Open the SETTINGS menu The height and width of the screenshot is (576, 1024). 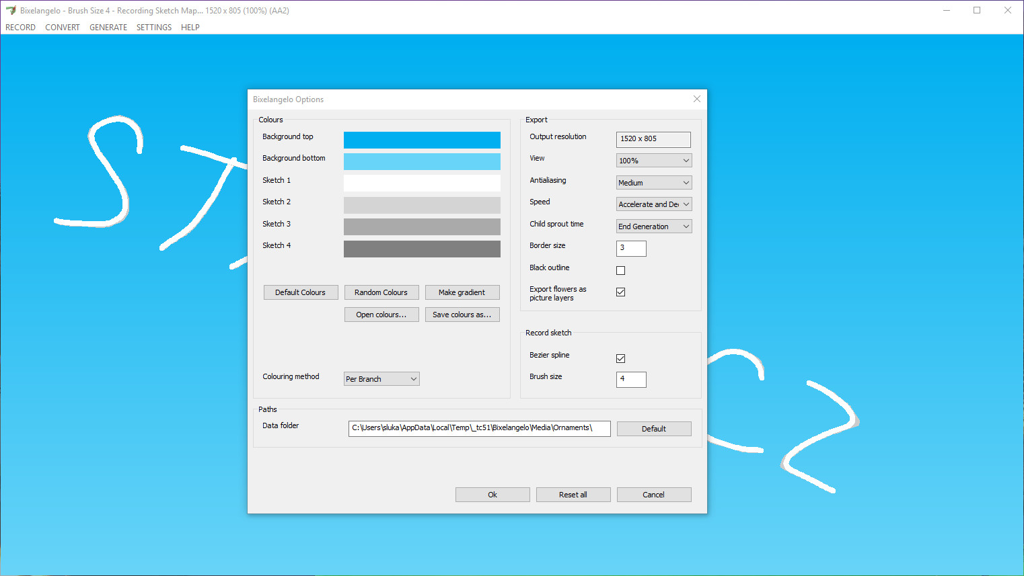pyautogui.click(x=154, y=28)
